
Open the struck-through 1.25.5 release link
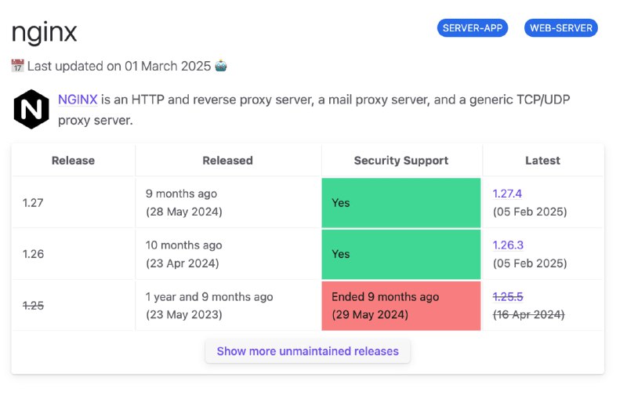click(508, 296)
